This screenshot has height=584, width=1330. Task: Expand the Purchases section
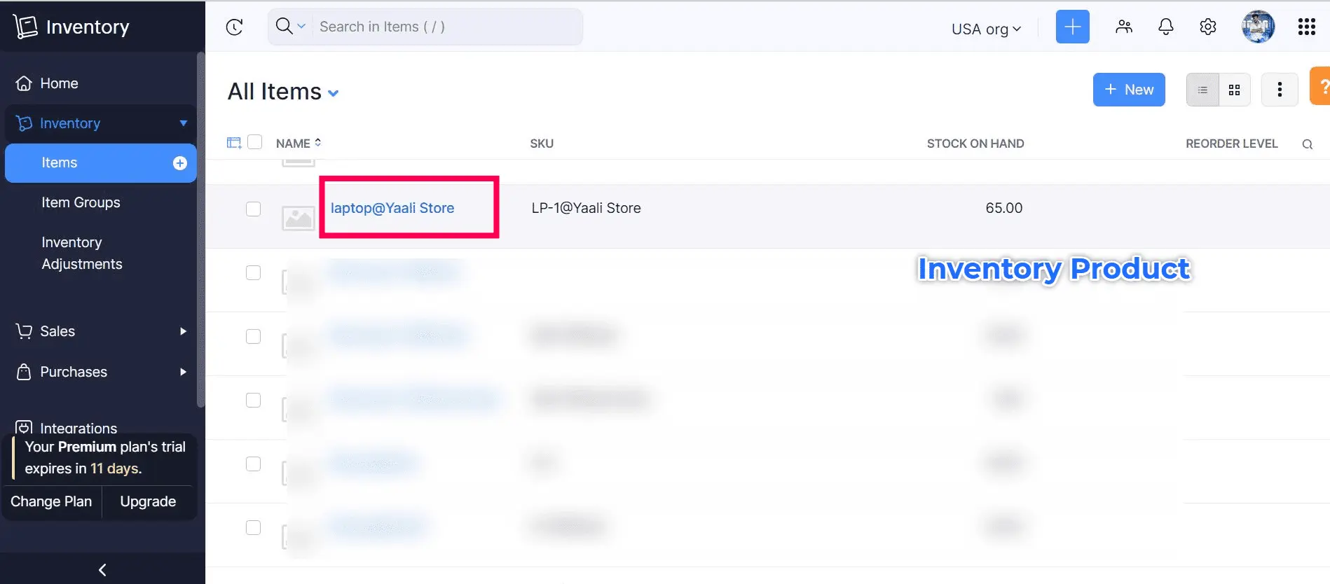(183, 372)
